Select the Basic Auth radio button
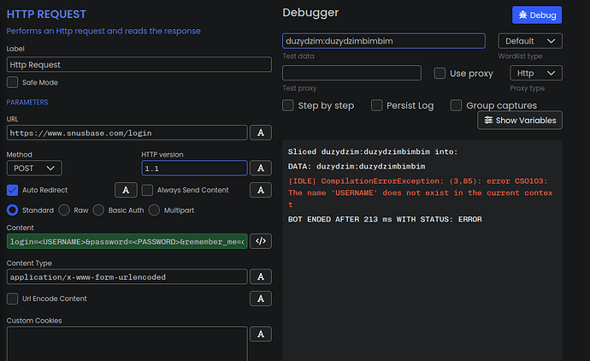 tap(98, 210)
